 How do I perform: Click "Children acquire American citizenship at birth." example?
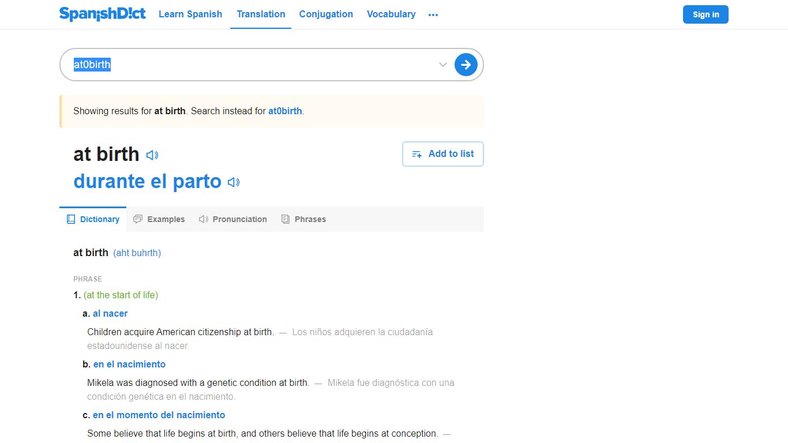[181, 332]
